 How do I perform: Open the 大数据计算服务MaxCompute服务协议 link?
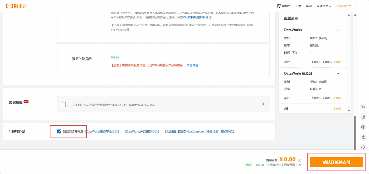[x=199, y=131]
